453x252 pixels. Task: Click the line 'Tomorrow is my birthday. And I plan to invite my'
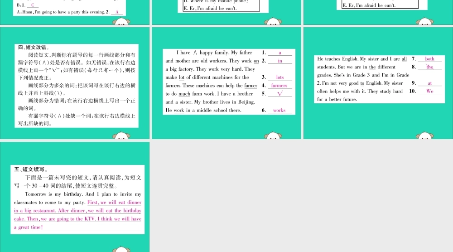pos(83,194)
